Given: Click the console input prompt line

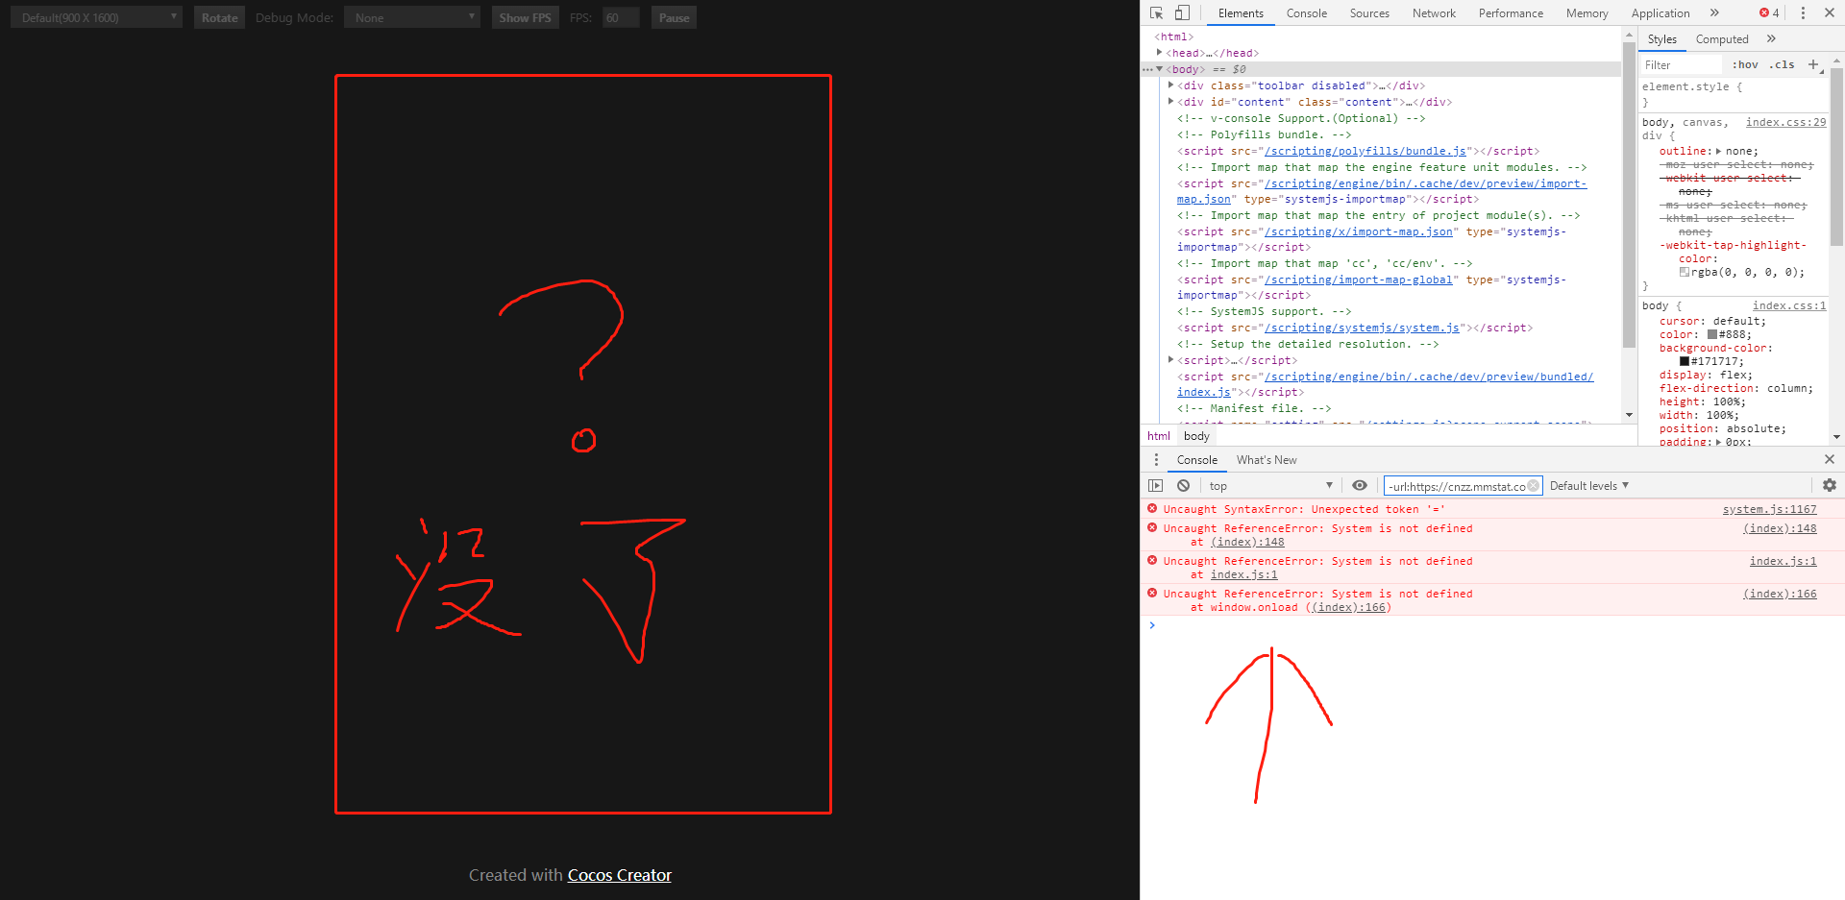Looking at the screenshot, I should point(1492,625).
